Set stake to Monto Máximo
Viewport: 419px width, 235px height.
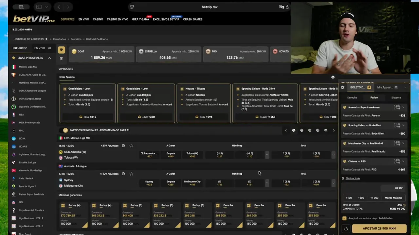[x=393, y=198]
